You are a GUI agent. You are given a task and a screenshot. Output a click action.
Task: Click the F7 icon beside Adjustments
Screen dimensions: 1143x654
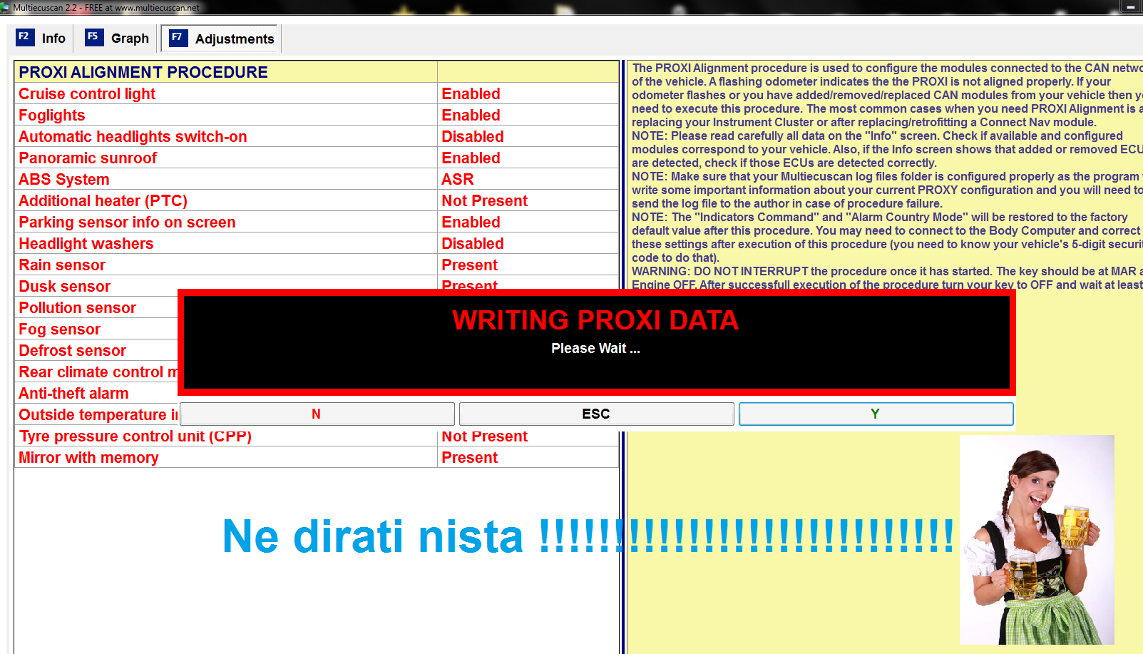(x=178, y=38)
